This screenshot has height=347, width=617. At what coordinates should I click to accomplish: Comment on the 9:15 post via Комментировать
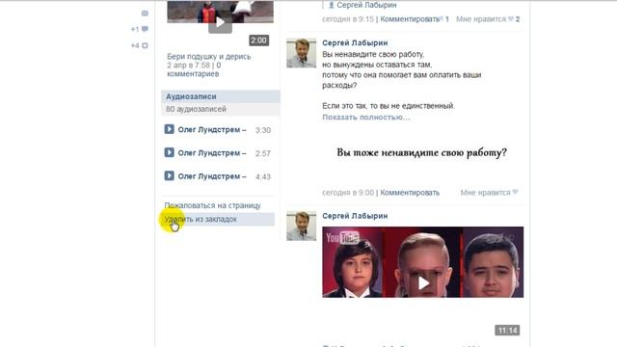click(x=410, y=19)
